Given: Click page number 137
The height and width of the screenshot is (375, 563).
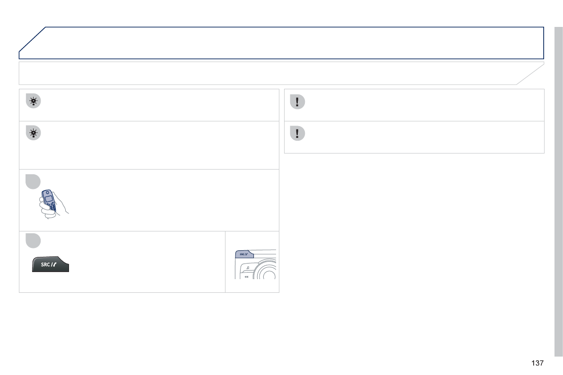Looking at the screenshot, I should (537, 363).
